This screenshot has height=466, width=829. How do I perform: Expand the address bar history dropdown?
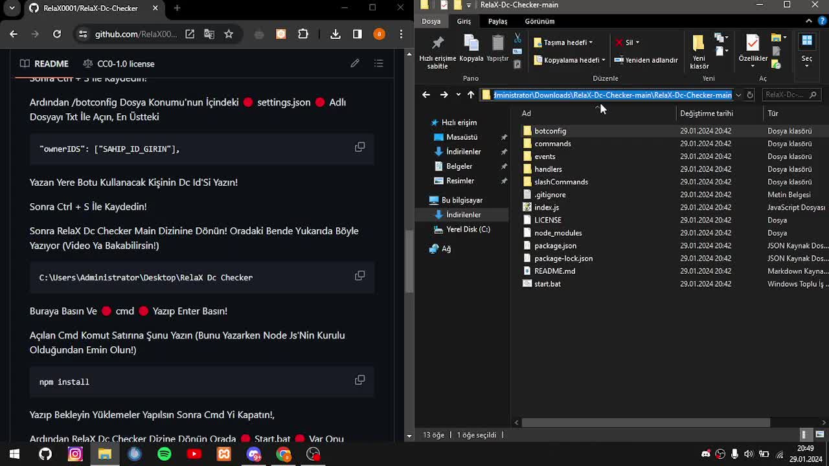pos(738,95)
